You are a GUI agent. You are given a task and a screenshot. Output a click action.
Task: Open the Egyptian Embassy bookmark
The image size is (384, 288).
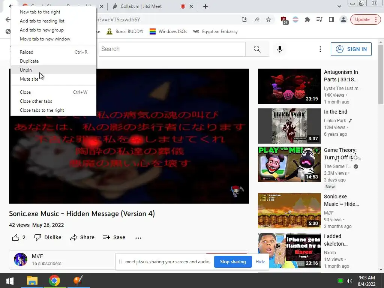pyautogui.click(x=215, y=31)
